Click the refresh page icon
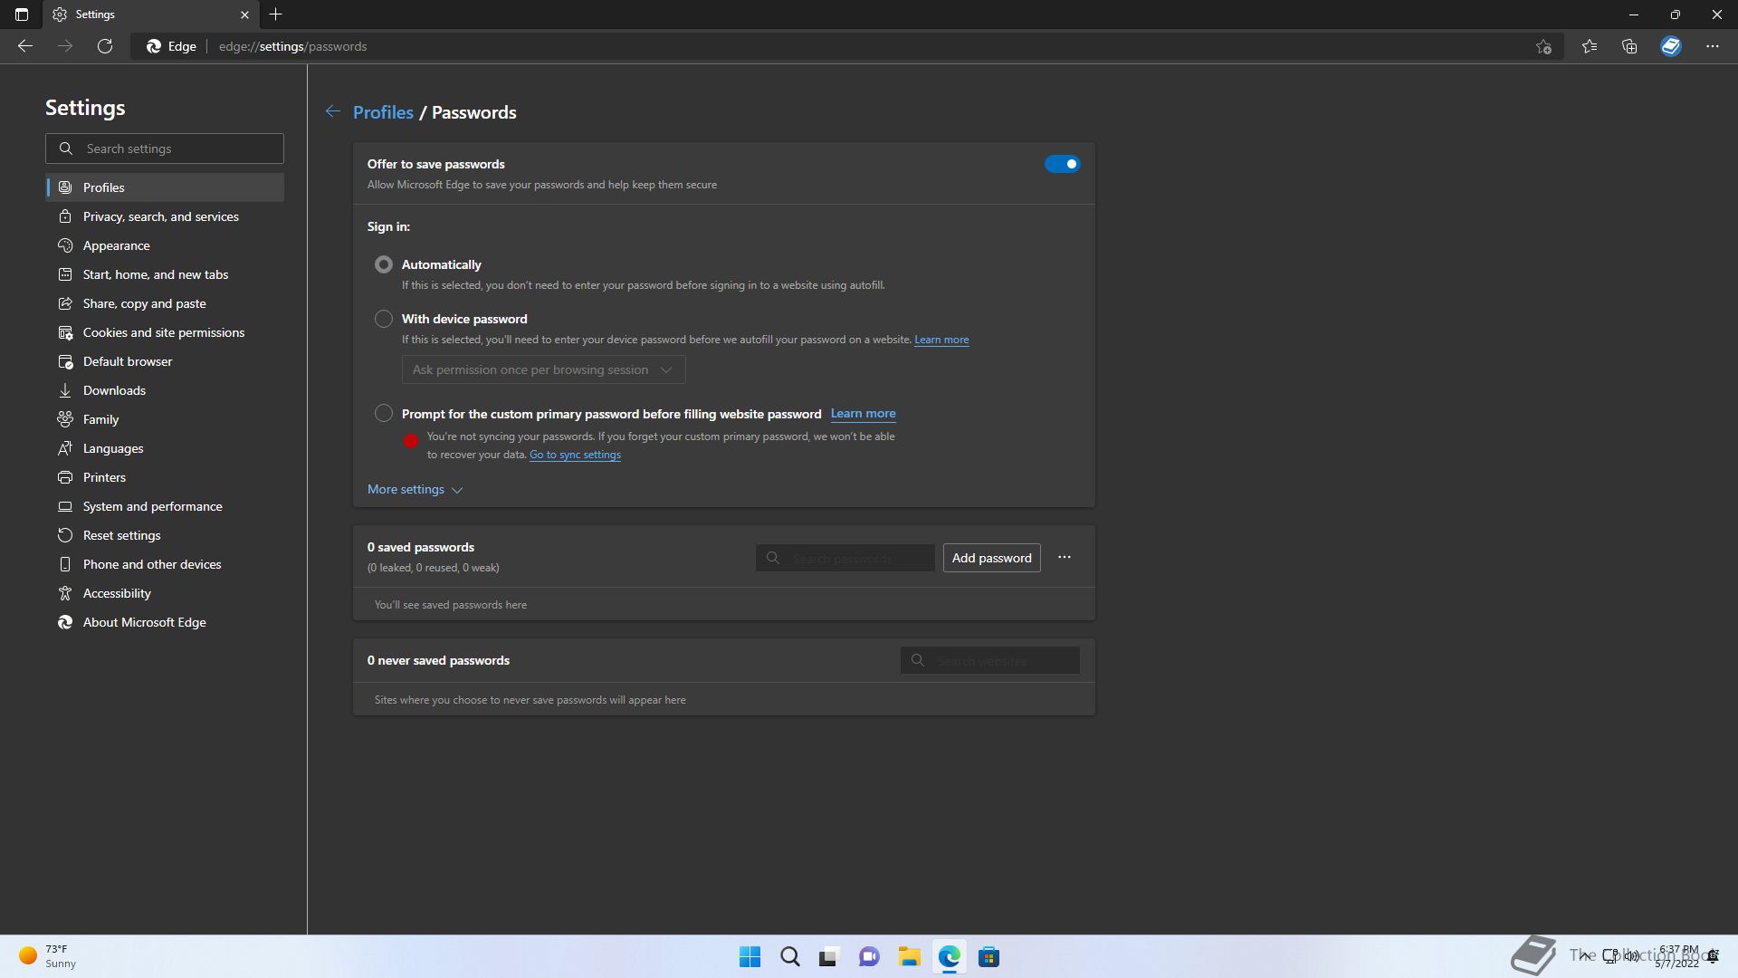This screenshot has height=978, width=1738. 105,46
